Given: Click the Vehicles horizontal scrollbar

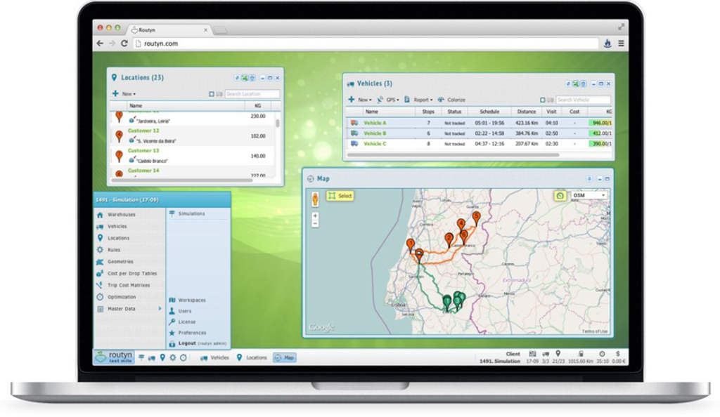Looking at the screenshot, I should pyautogui.click(x=454, y=155).
